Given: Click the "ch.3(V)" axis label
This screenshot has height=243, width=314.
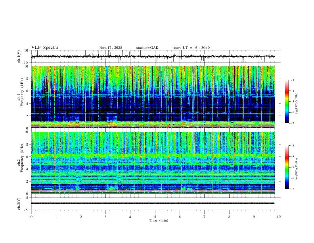Looking at the screenshot, I should (19, 204).
